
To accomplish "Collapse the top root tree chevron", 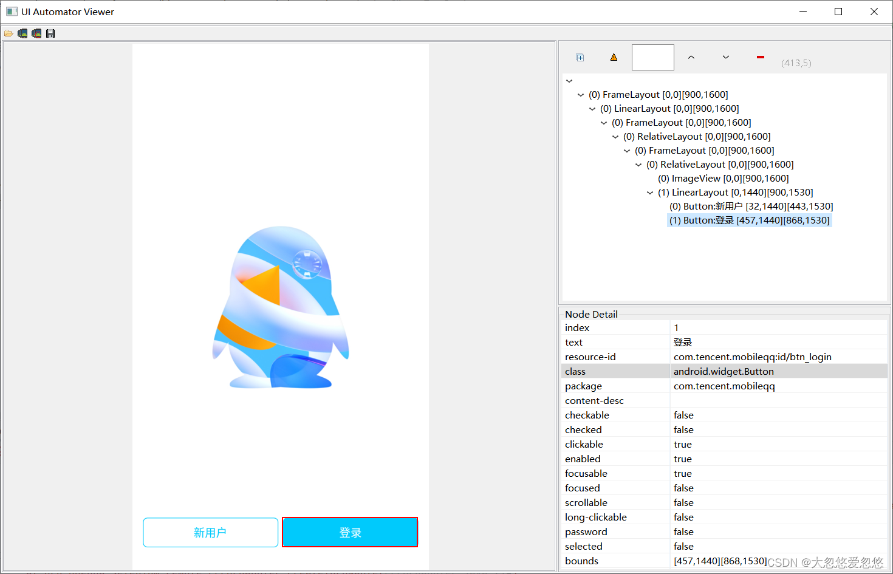I will click(569, 81).
